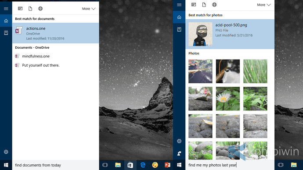
Task: Open actions.one best match result
Action: pyautogui.click(x=56, y=33)
